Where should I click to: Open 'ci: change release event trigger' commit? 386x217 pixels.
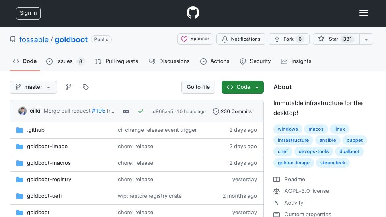pos(157,130)
